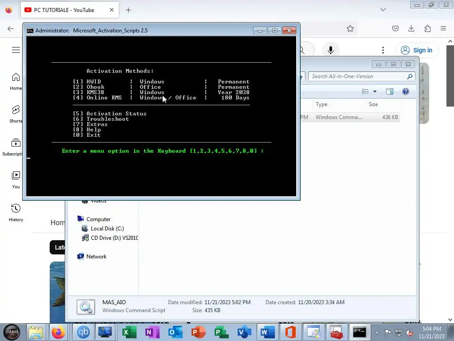The width and height of the screenshot is (454, 341).
Task: Click the muted volume tray icon
Action: [x=409, y=333]
